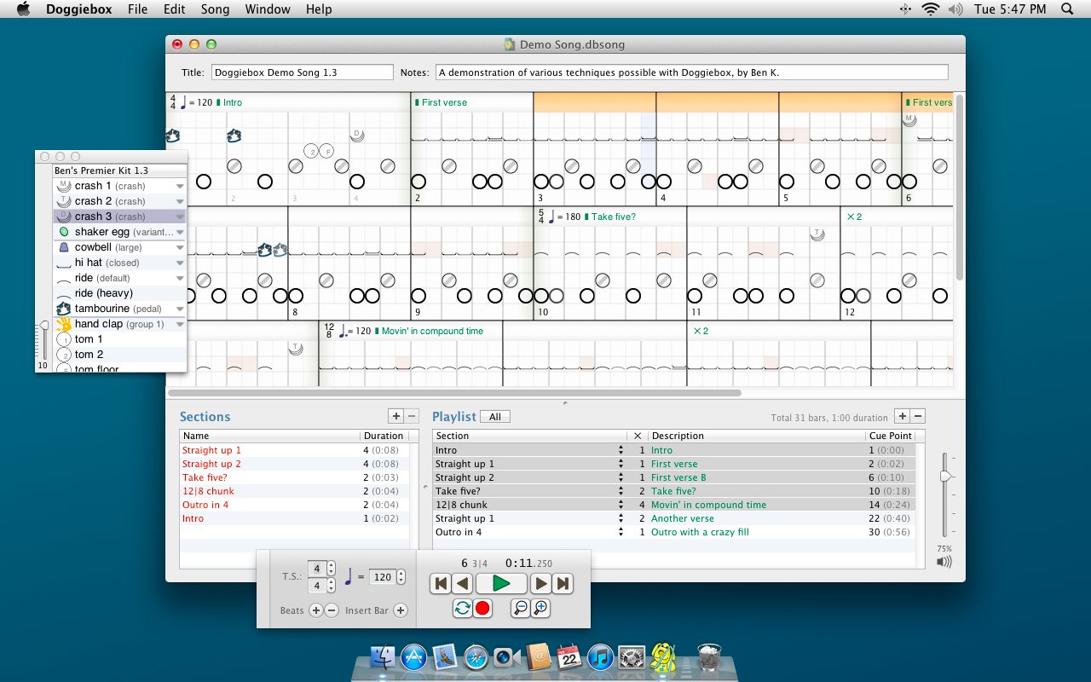The height and width of the screenshot is (682, 1091).
Task: Open the File menu
Action: [x=137, y=9]
